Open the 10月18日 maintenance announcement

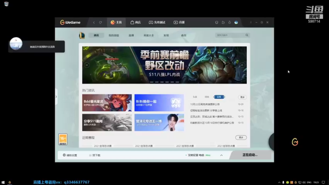[x=212, y=123]
